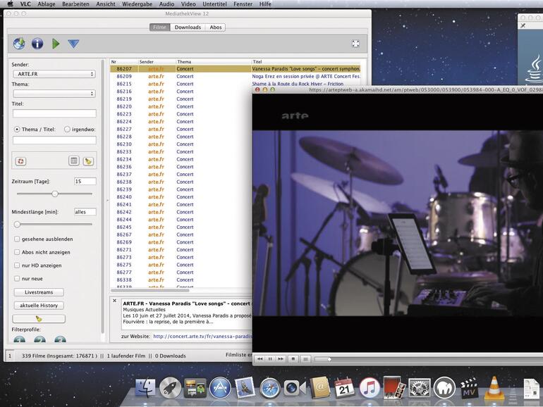Click the globe icon to load film list
The image size is (543, 407).
pos(19,44)
